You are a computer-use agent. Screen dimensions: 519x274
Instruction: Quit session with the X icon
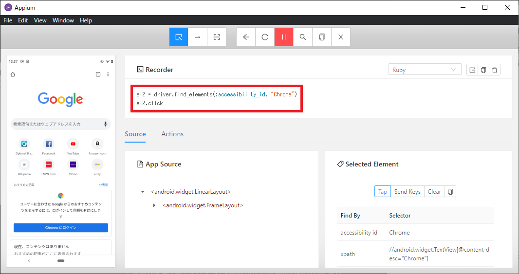click(x=341, y=37)
